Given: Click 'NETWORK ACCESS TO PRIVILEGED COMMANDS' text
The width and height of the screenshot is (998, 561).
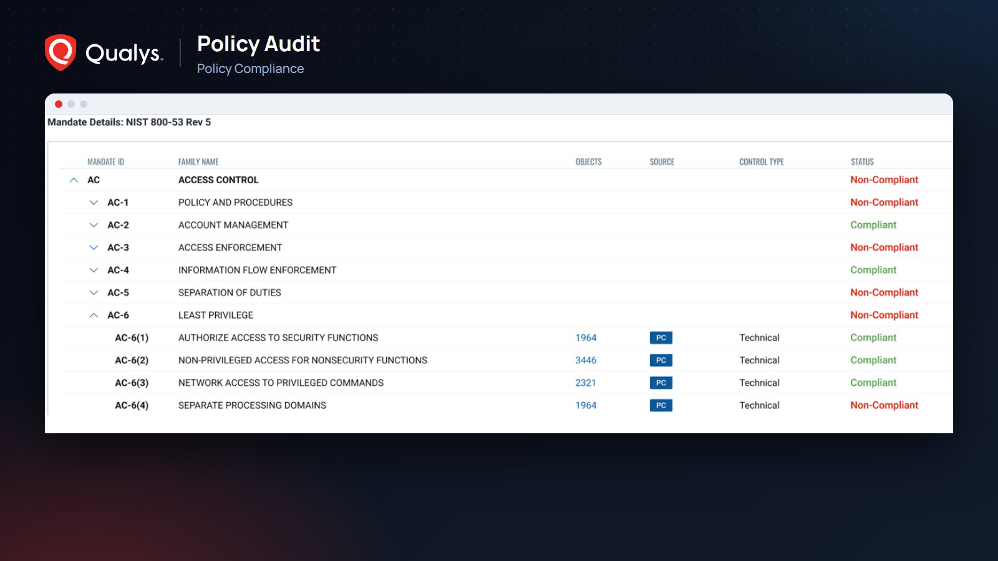Looking at the screenshot, I should [281, 383].
